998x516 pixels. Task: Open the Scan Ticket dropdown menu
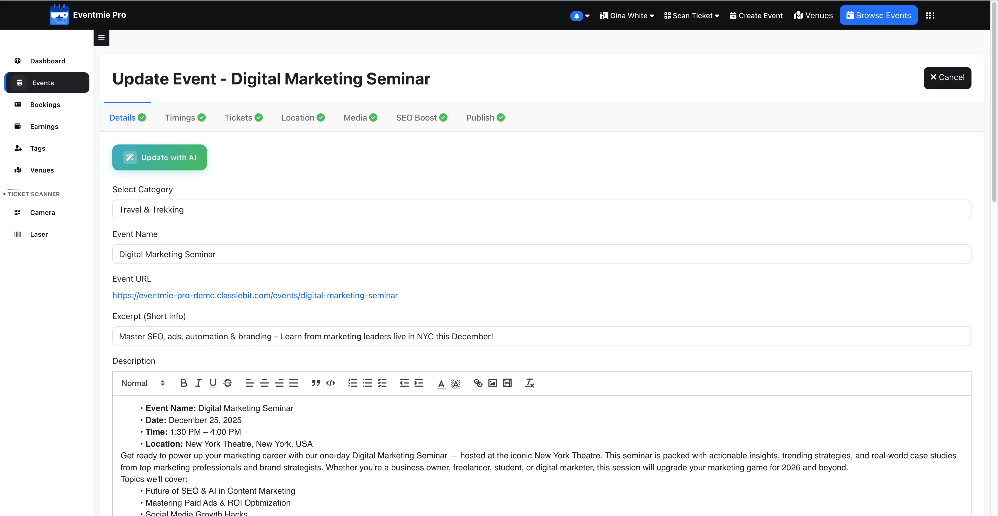coord(692,16)
